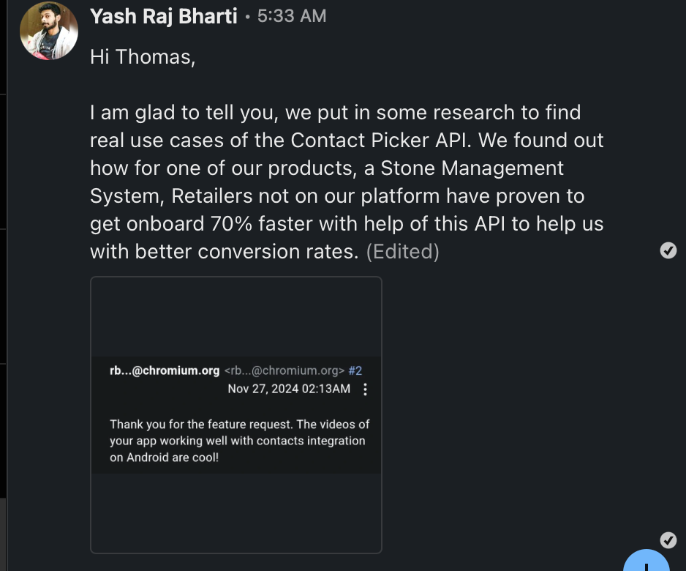Open Yash Raj Bharti's profile photo
686x571 pixels.
(x=49, y=31)
